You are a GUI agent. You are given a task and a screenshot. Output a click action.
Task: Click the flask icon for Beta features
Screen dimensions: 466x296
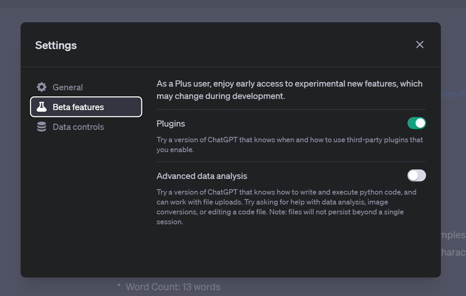tap(42, 107)
